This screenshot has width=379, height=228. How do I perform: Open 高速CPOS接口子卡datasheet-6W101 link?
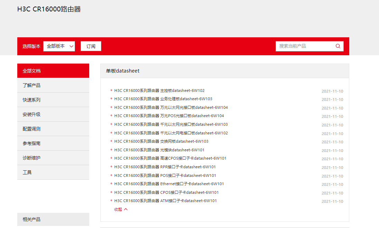(x=170, y=158)
